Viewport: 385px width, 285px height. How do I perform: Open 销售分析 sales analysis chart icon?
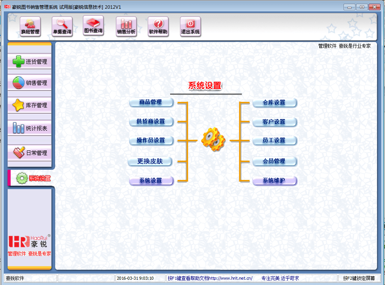(x=126, y=27)
